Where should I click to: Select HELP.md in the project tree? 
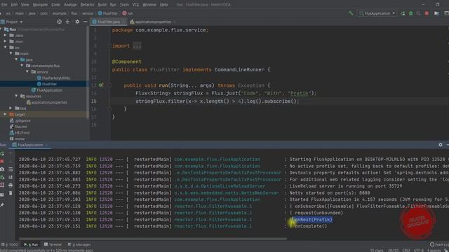[20, 133]
